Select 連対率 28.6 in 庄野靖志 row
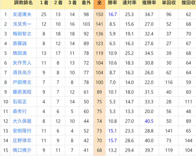Viewport: 196px width, 156px height. (x=129, y=140)
